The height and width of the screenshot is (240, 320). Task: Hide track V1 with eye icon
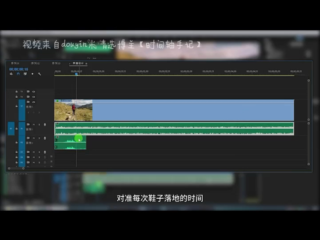click(x=34, y=102)
